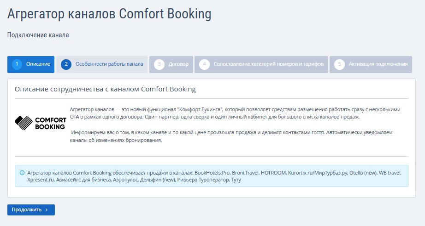Click the step 1 number circle
The image size is (425, 226).
point(17,64)
